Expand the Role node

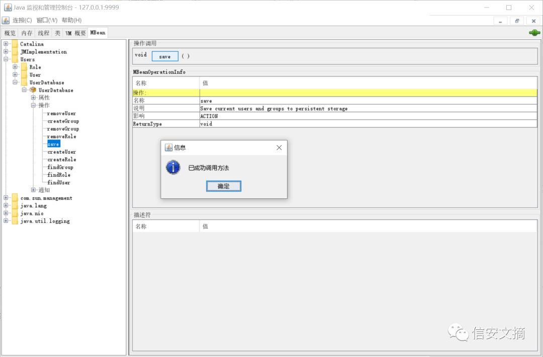coord(15,67)
